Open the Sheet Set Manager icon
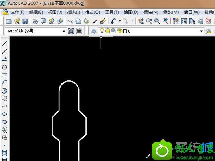Viewport: 215px width, 161px height. [200, 21]
